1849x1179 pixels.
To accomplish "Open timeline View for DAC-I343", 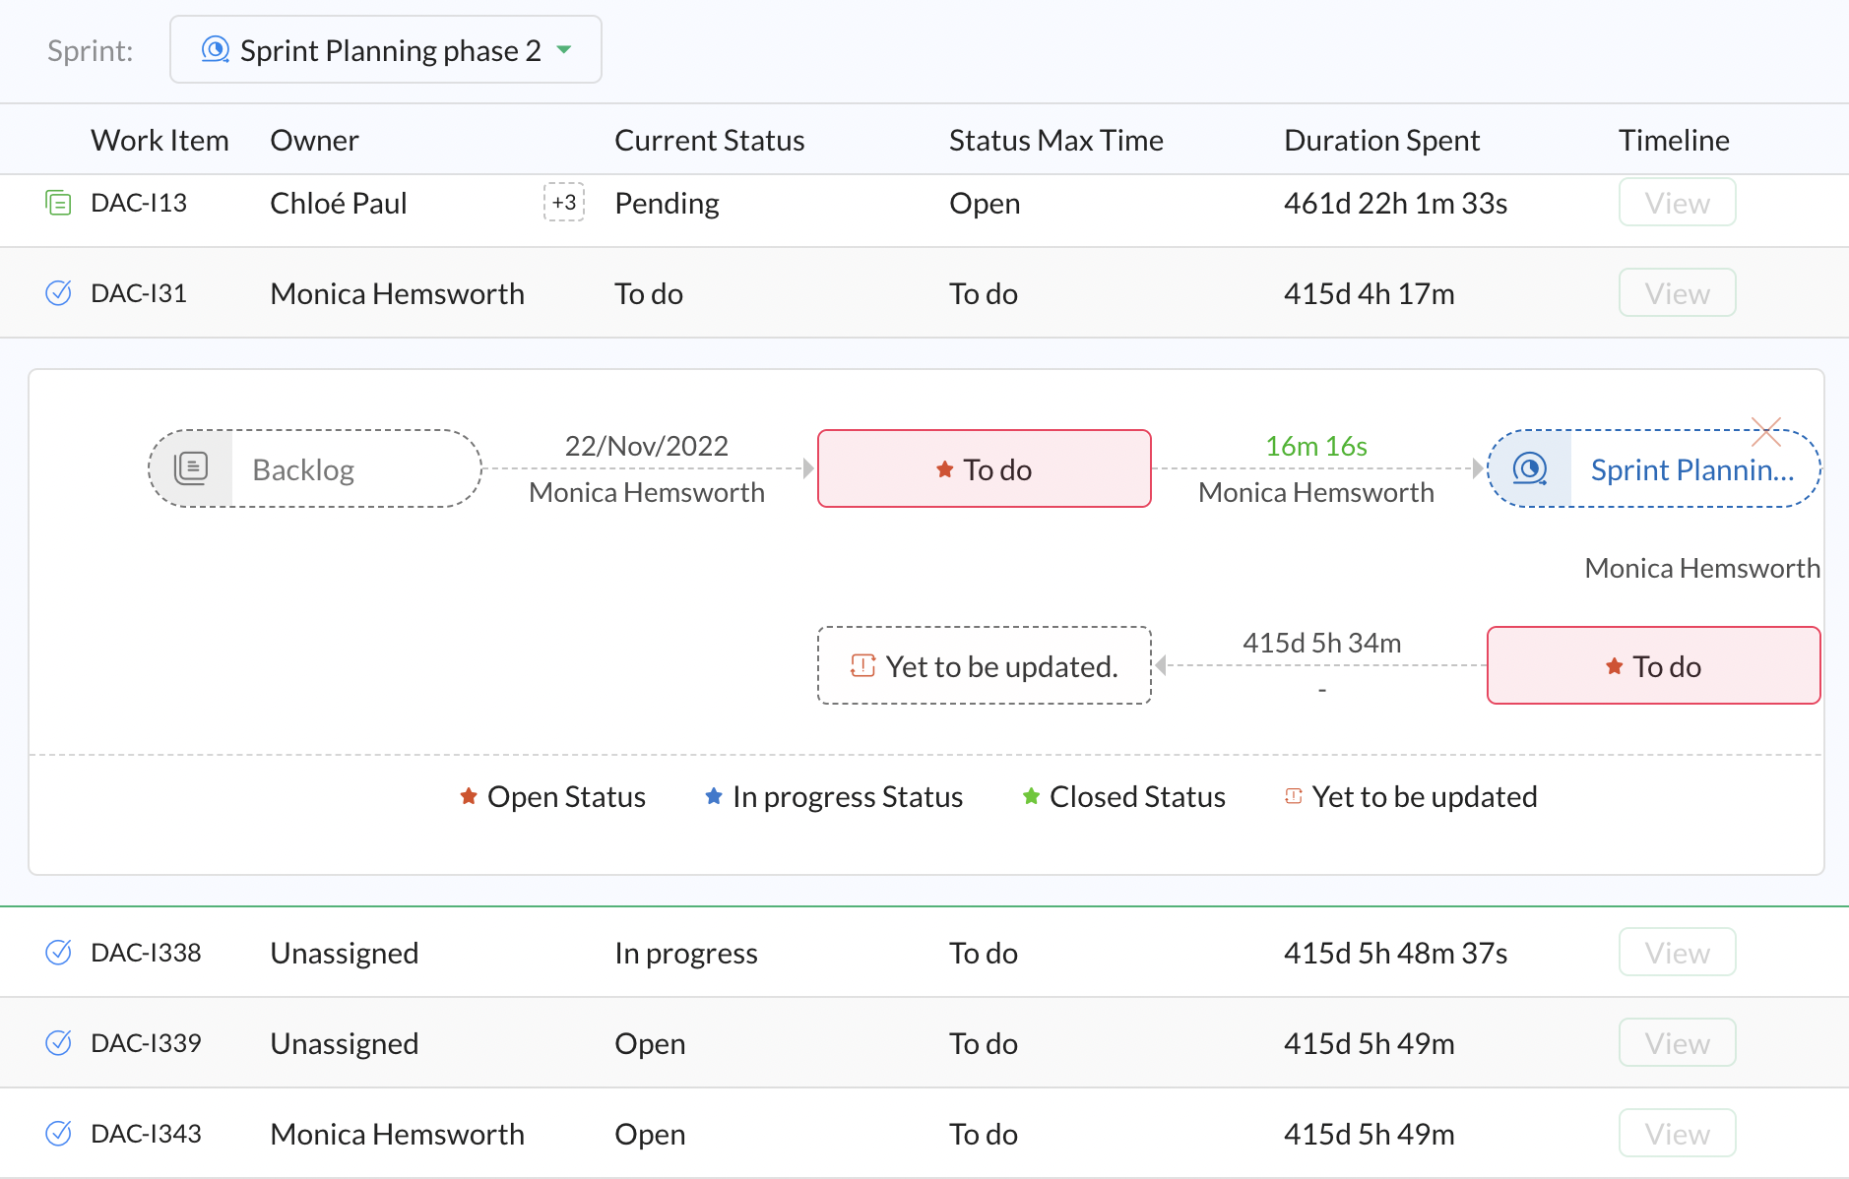I will [1677, 1134].
